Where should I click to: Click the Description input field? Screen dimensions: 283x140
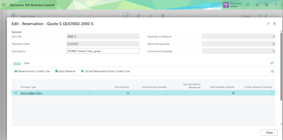click(x=103, y=51)
